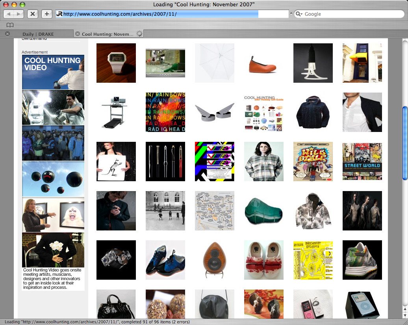Screen dimensions: 408x325
Task: Open the wooden teardrop speaker thumbnail
Action: point(214,260)
